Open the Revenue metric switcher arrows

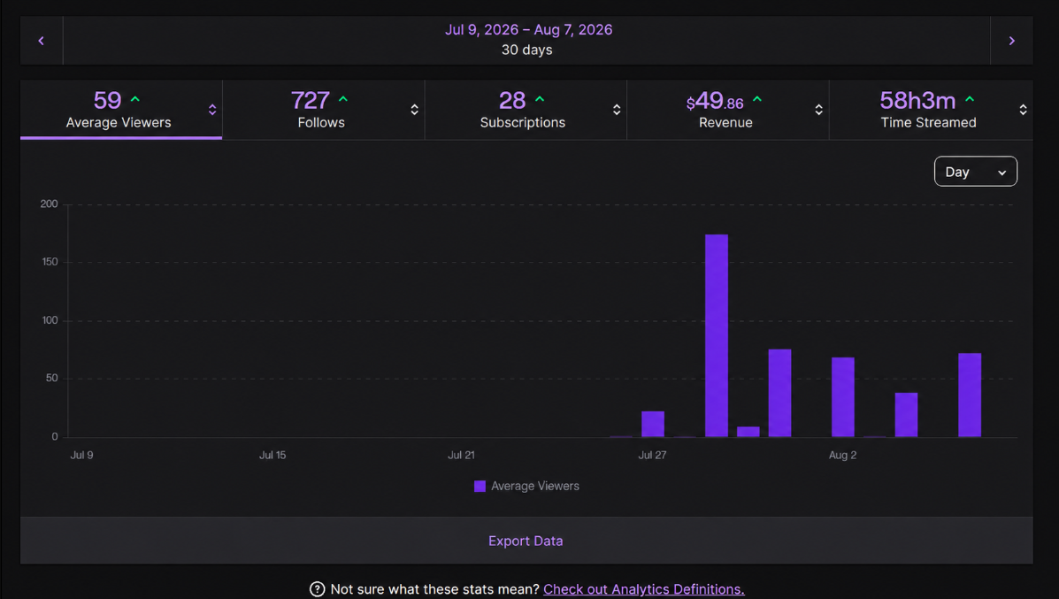818,110
